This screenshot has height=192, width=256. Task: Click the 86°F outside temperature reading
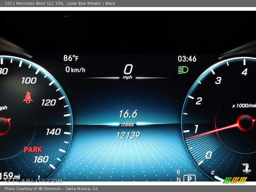(x=71, y=58)
